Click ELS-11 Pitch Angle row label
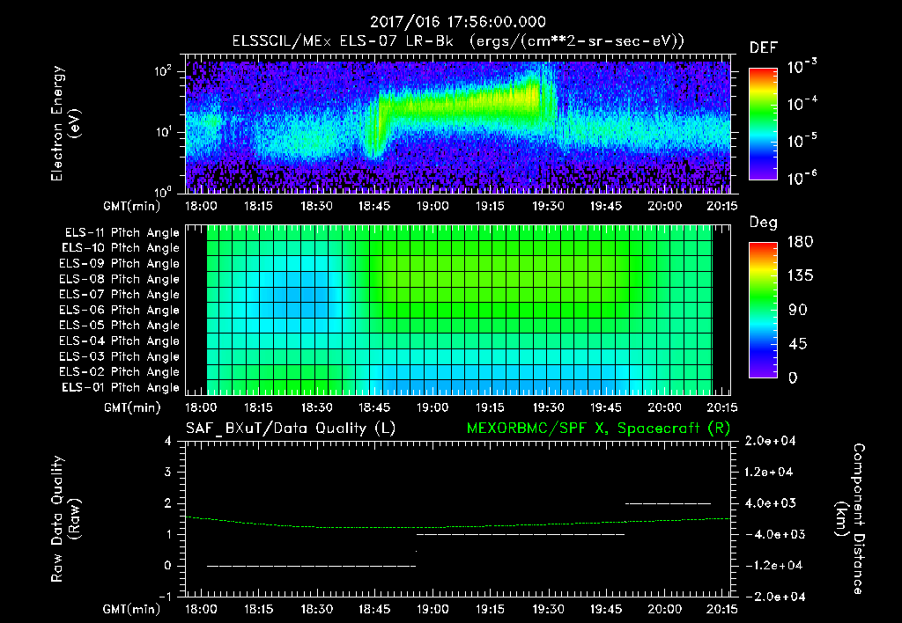 point(122,233)
